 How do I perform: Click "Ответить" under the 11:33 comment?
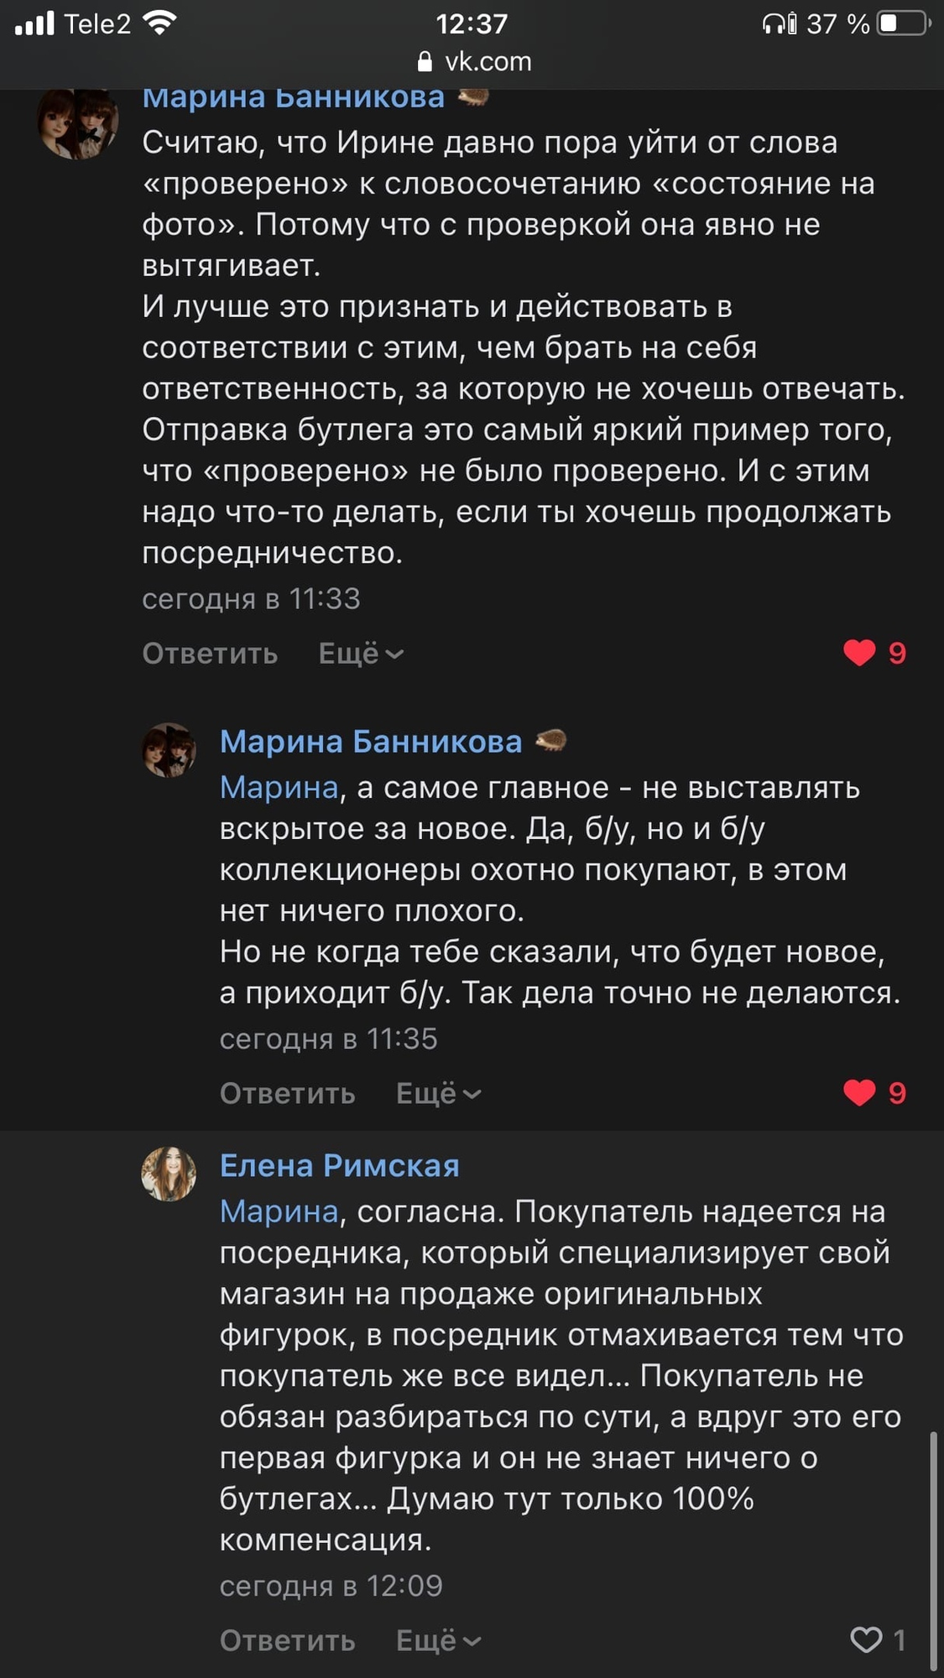(210, 654)
